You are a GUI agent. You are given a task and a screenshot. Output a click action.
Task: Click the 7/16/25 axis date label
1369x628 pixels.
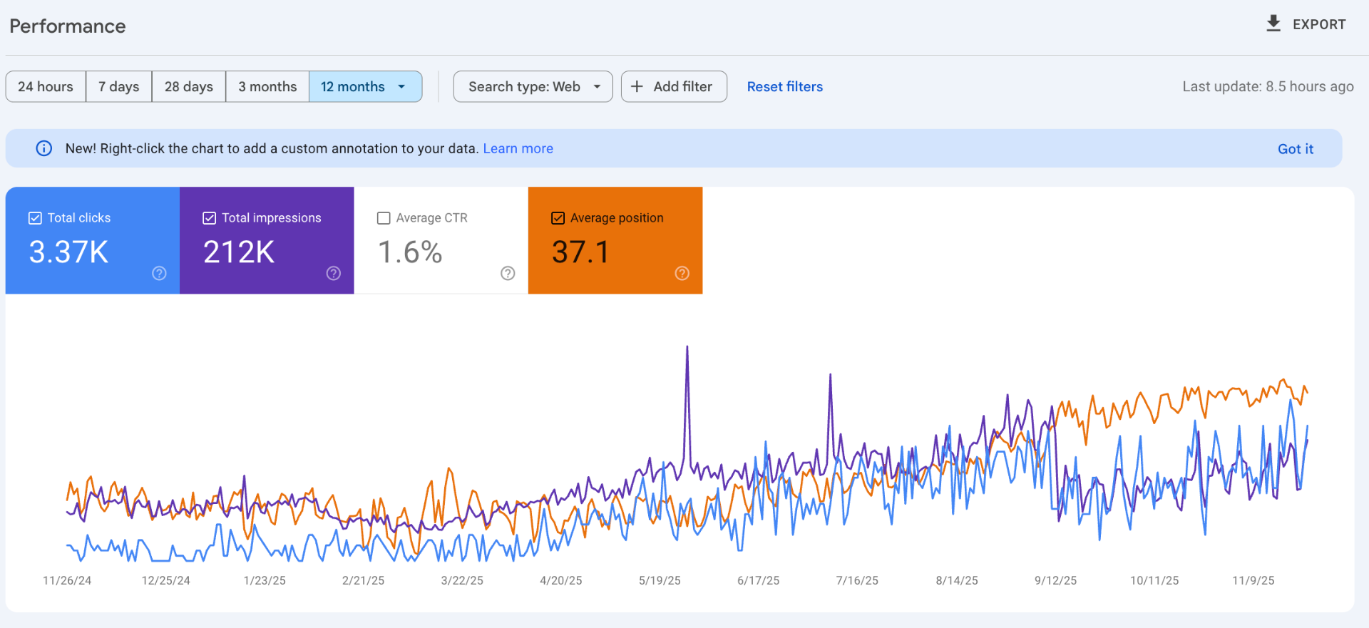pos(857,580)
